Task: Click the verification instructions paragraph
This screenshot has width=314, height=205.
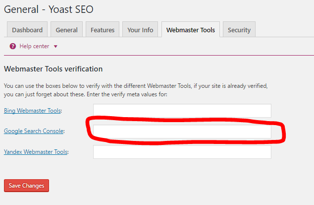Action: pyautogui.click(x=136, y=90)
